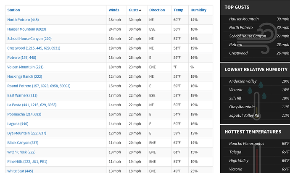The width and height of the screenshot is (290, 173).
Task: Sort by the Direction column header
Action: [157, 10]
